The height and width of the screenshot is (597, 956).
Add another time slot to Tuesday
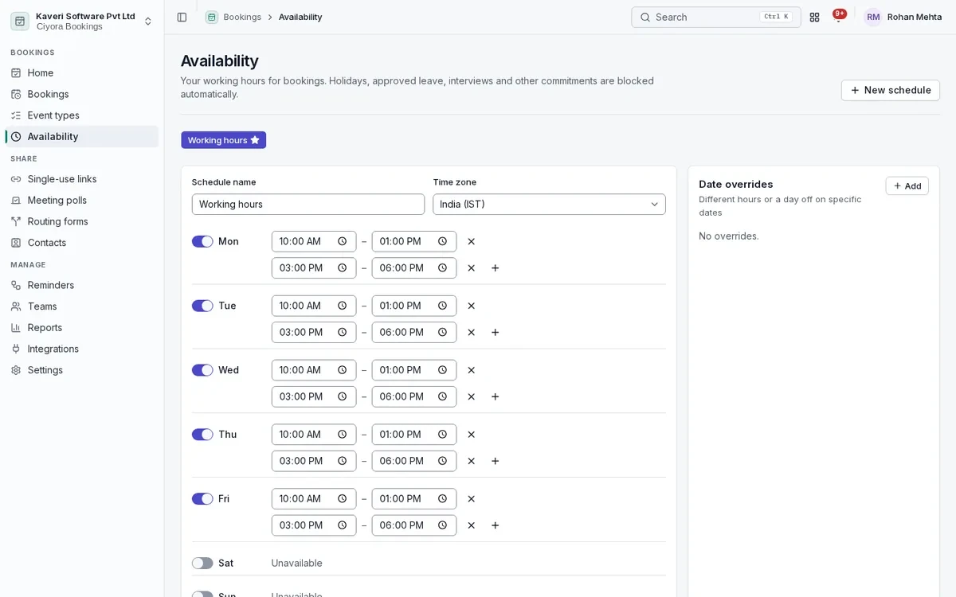coord(495,333)
